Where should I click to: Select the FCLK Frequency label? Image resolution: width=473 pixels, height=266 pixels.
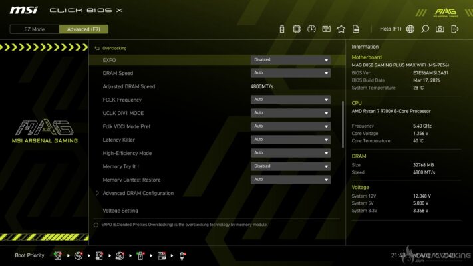pyautogui.click(x=122, y=100)
